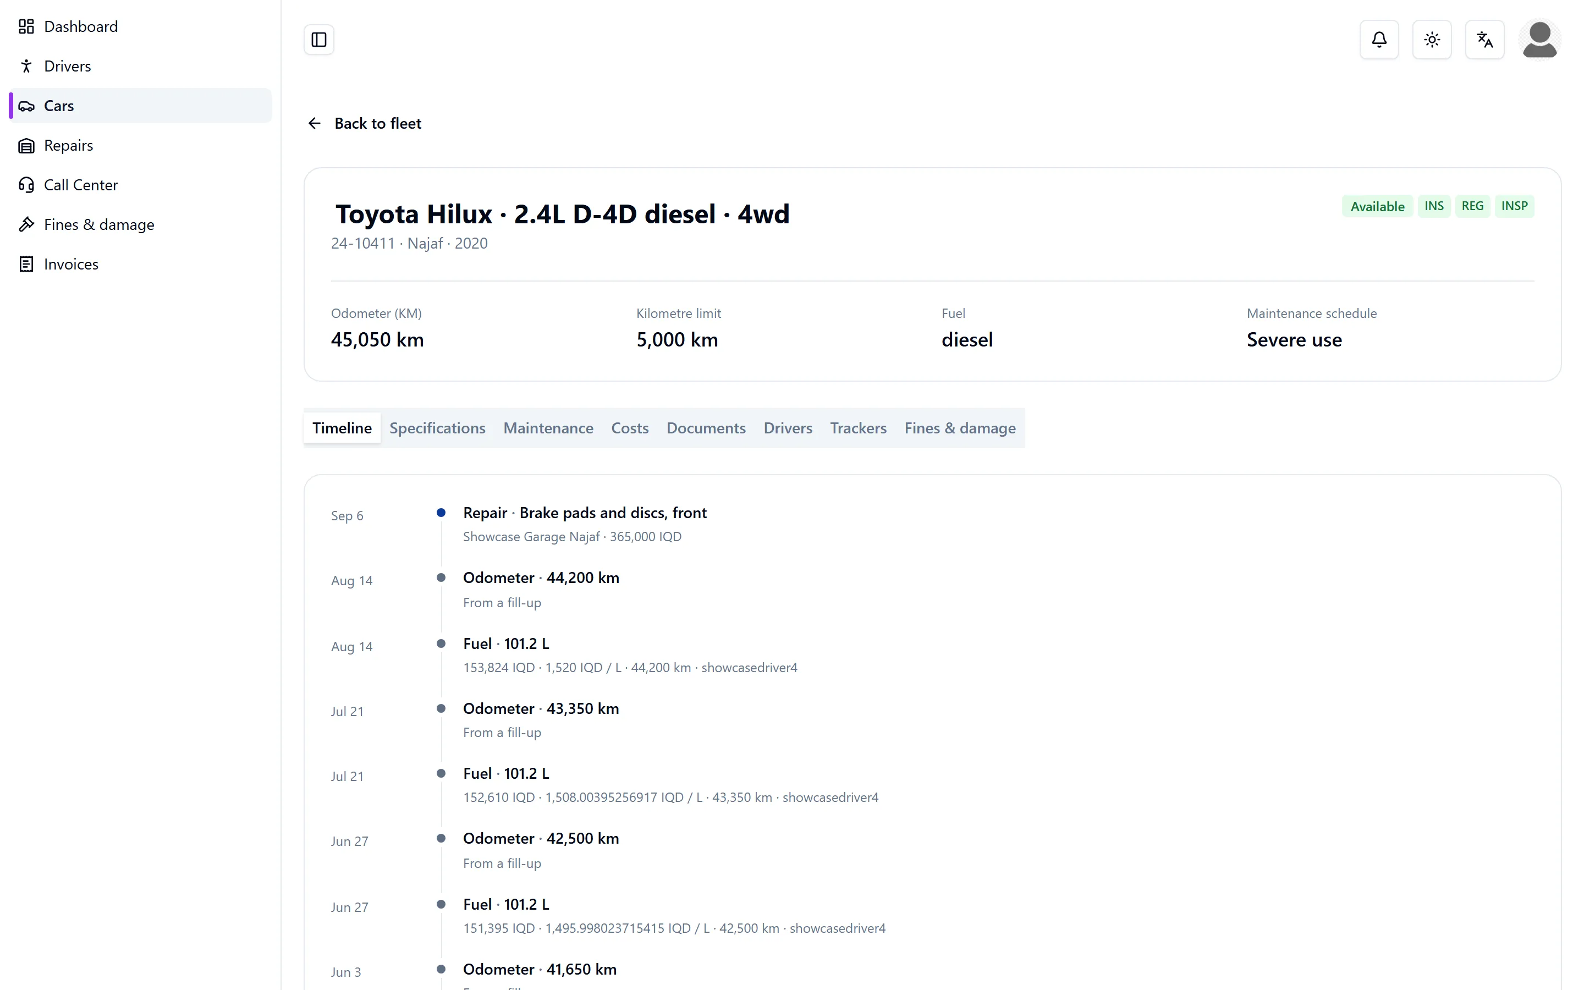The width and height of the screenshot is (1584, 990).
Task: Open the Dashboard grid icon
Action: pos(26,26)
